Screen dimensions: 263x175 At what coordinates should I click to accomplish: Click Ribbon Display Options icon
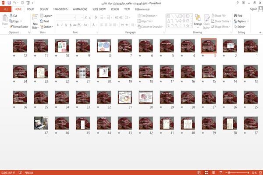coord(243,3)
